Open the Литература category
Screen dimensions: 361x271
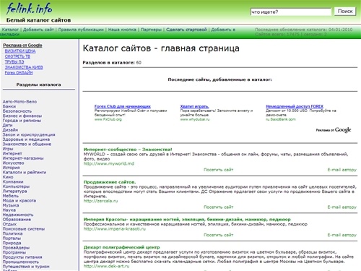pos(14,192)
